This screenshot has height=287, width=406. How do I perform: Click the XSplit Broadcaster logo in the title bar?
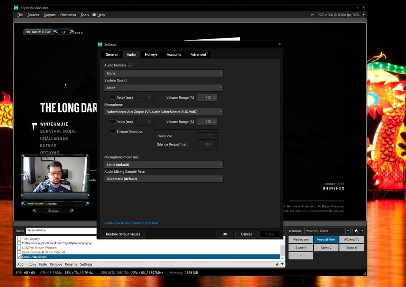[17, 7]
